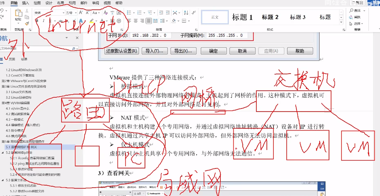Viewport: 380px width, 196px height.
Task: Apply character border boxed A icon
Action: (119, 13)
